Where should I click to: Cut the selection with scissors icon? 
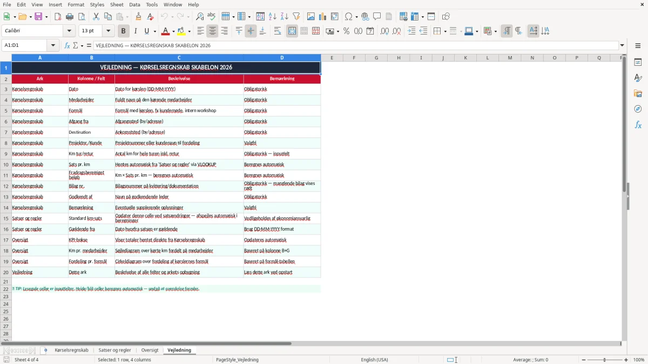tap(96, 17)
